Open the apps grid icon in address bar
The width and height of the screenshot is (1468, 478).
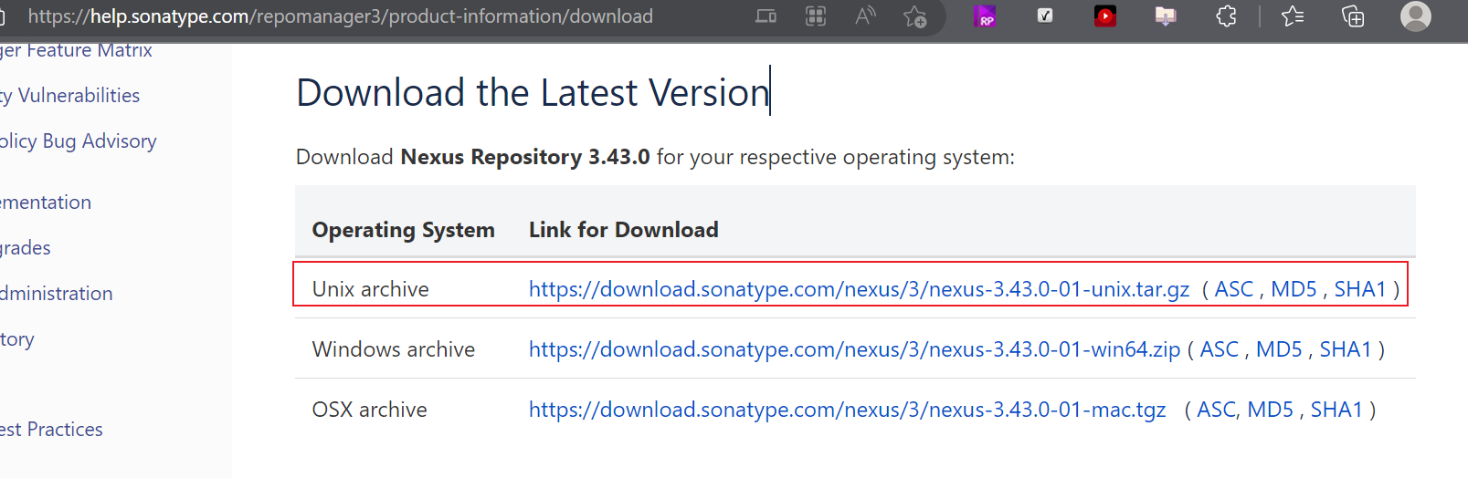(816, 16)
